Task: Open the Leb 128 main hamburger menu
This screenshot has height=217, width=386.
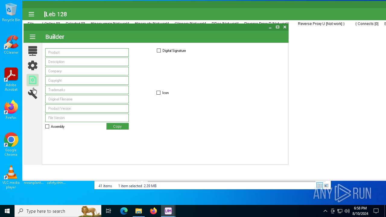Action: click(x=31, y=14)
